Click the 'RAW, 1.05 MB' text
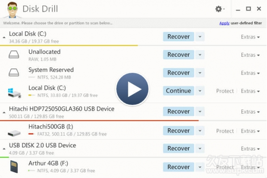This screenshot has height=178, width=267. click(x=42, y=59)
